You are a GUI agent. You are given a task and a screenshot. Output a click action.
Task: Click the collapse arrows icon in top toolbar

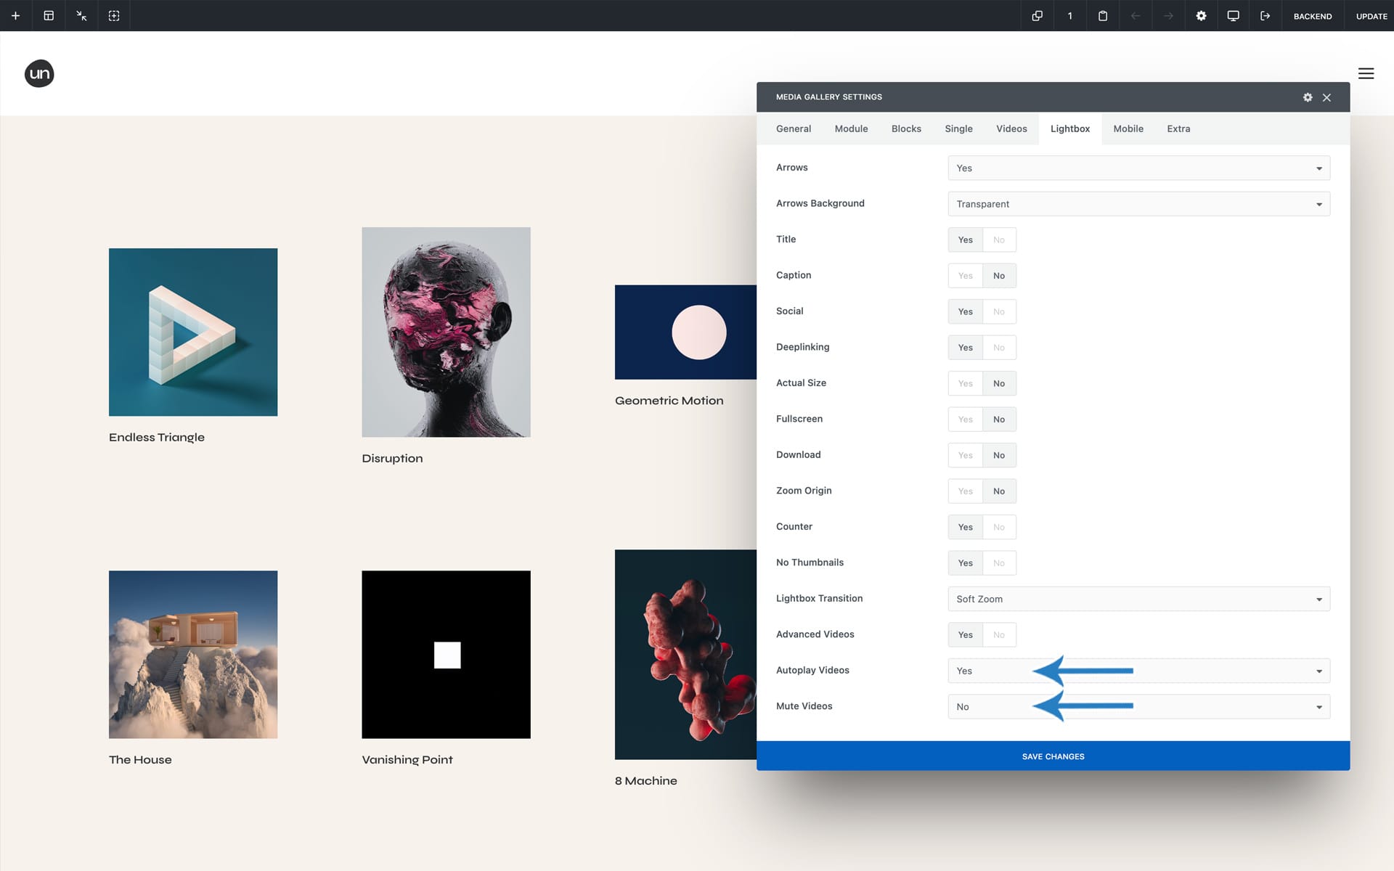coord(81,15)
